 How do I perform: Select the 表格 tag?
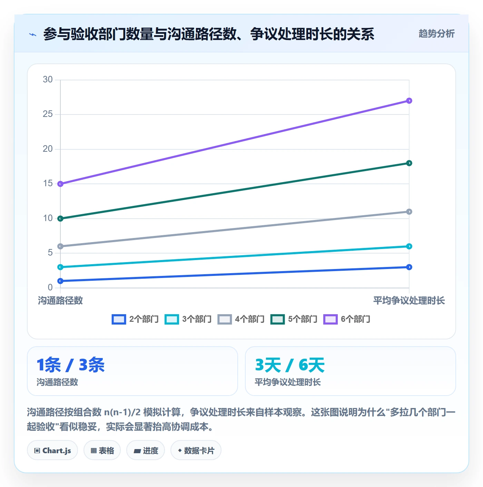click(102, 450)
